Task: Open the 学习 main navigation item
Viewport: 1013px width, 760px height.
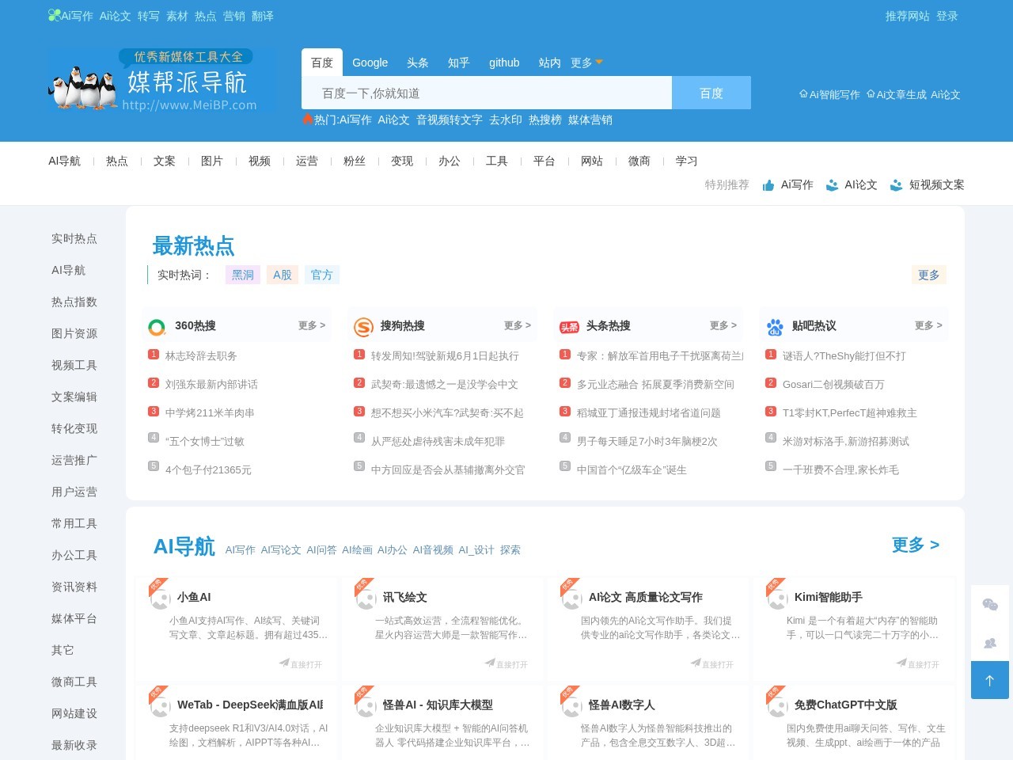Action: tap(687, 161)
